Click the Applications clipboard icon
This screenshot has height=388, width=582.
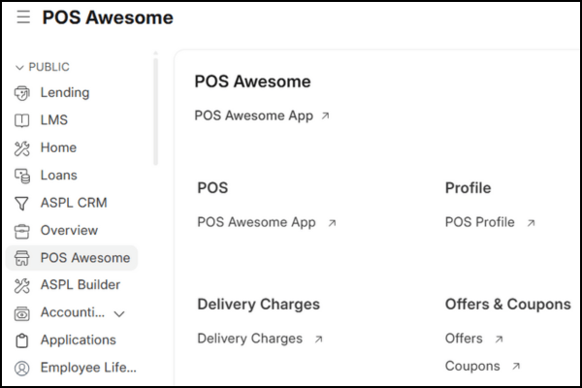(x=22, y=340)
